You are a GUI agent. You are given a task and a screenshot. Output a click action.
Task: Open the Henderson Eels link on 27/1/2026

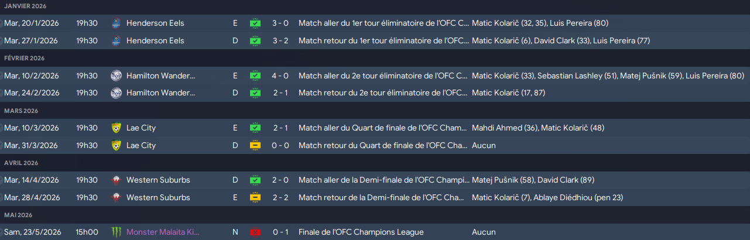[x=155, y=41]
